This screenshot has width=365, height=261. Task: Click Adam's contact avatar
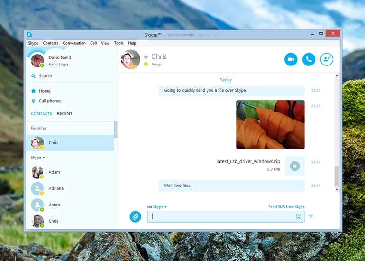[37, 172]
